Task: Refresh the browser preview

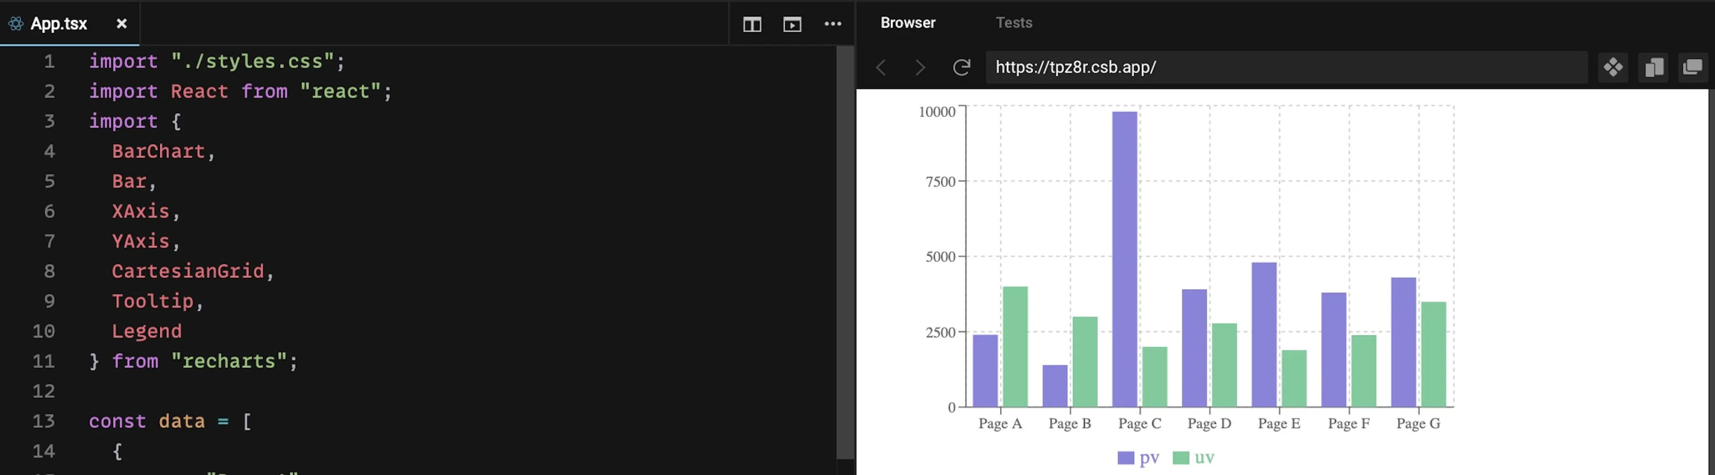Action: [x=961, y=67]
